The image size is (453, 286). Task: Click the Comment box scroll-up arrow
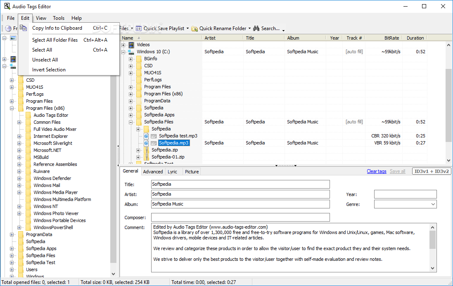[x=432, y=227]
